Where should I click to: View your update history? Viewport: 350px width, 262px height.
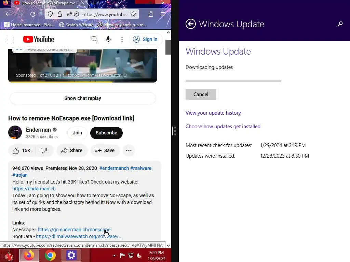[x=213, y=113]
